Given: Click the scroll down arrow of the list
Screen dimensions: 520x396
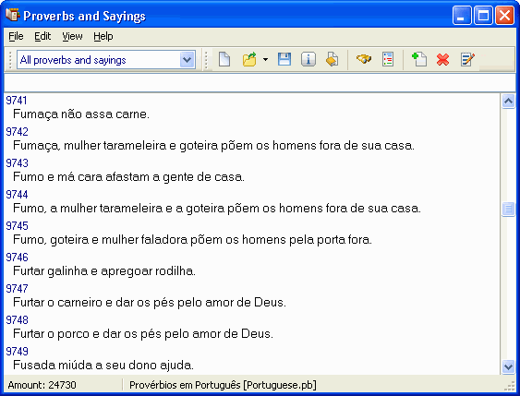Looking at the screenshot, I should click(508, 366).
